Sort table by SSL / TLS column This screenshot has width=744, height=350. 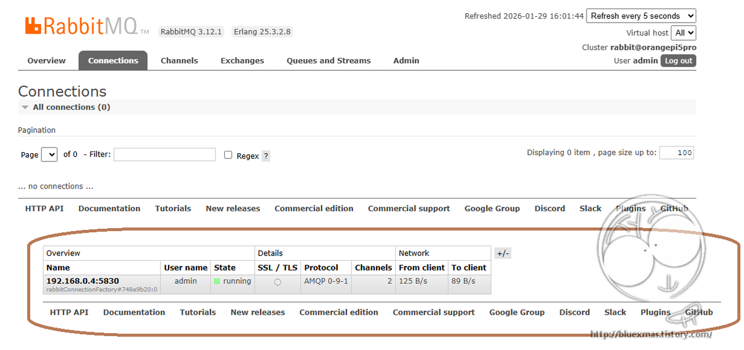point(277,268)
